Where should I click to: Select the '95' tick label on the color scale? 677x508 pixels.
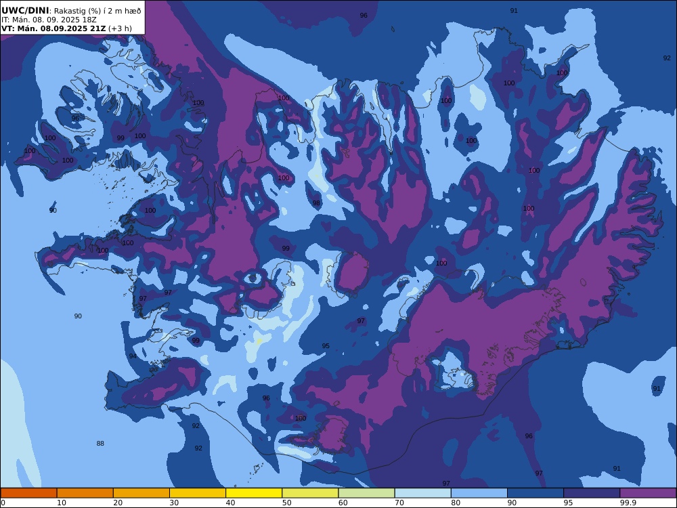(x=568, y=503)
